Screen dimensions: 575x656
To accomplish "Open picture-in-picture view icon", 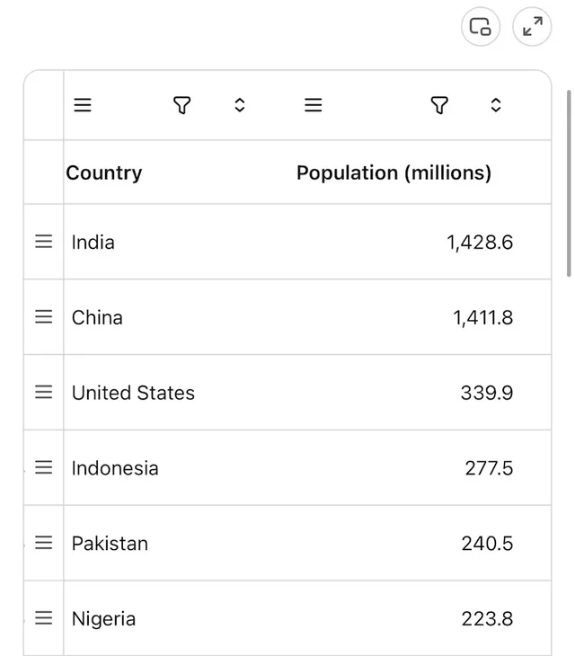I will pyautogui.click(x=481, y=27).
